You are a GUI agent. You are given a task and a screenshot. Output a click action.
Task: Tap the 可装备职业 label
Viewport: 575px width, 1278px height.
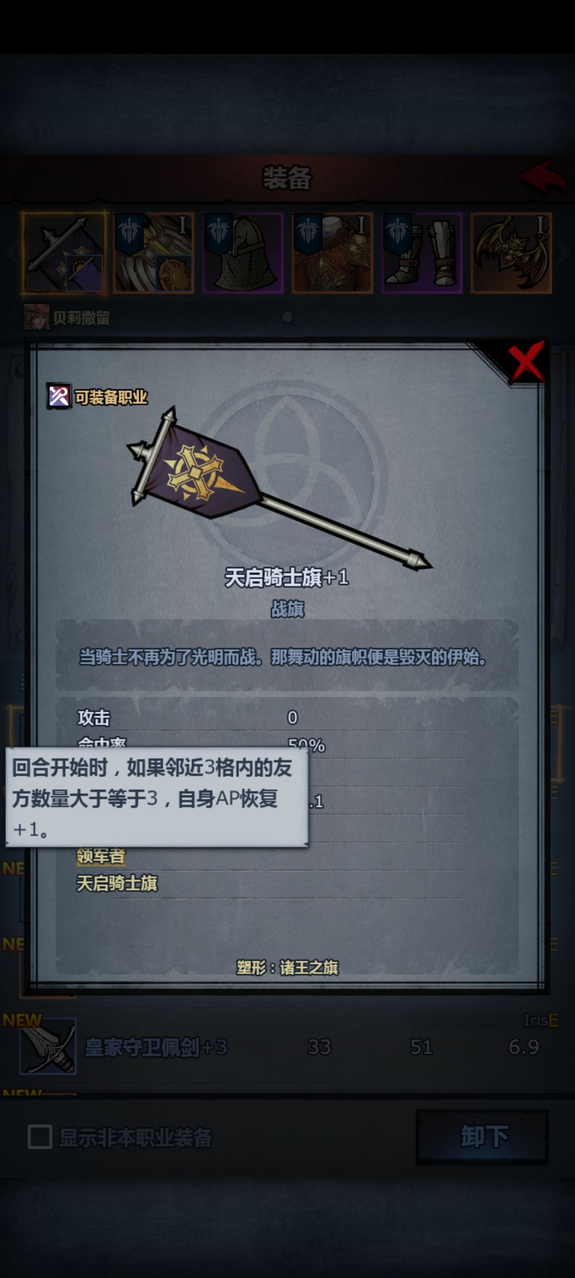tap(111, 397)
